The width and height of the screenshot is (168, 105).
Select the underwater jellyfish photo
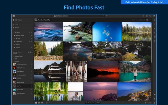tap(107, 32)
